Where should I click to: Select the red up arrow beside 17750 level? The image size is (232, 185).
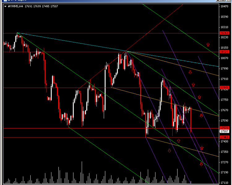199,97
